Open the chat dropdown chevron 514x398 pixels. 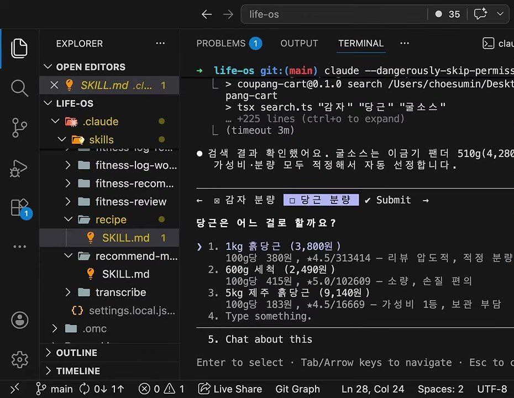[500, 14]
